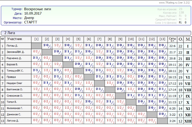
Task: Open player ЗемлянойВК Д. row
Action: pos(16,52)
